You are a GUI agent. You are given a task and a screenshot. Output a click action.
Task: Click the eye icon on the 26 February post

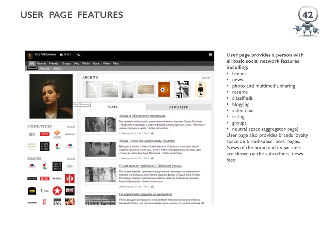[145, 187]
